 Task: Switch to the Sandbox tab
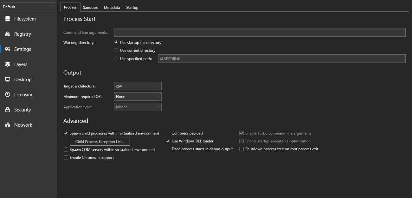pyautogui.click(x=90, y=8)
